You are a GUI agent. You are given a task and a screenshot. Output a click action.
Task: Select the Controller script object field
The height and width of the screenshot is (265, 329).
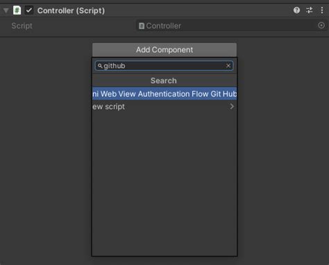point(232,26)
